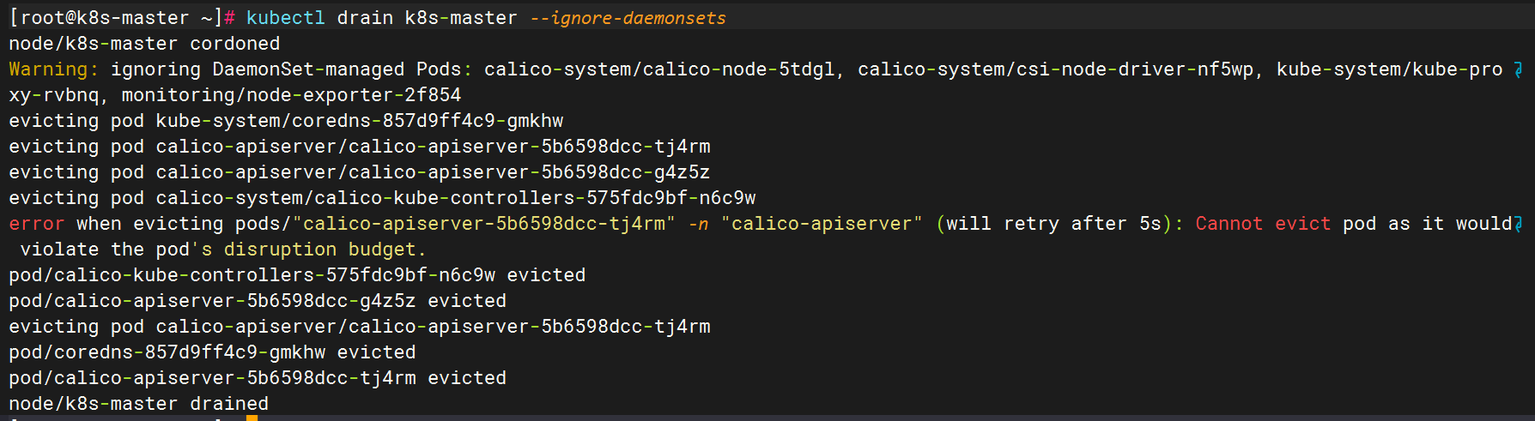This screenshot has height=421, width=1535.
Task: Click the "node/k8s-master drained" final line
Action: coord(139,404)
